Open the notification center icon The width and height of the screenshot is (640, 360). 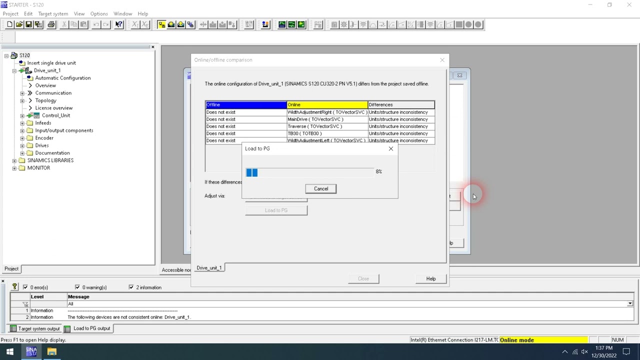(626, 352)
